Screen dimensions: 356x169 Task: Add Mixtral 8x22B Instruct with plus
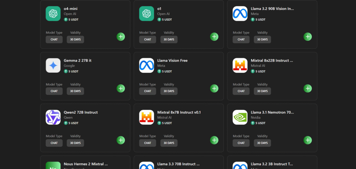[x=308, y=88]
